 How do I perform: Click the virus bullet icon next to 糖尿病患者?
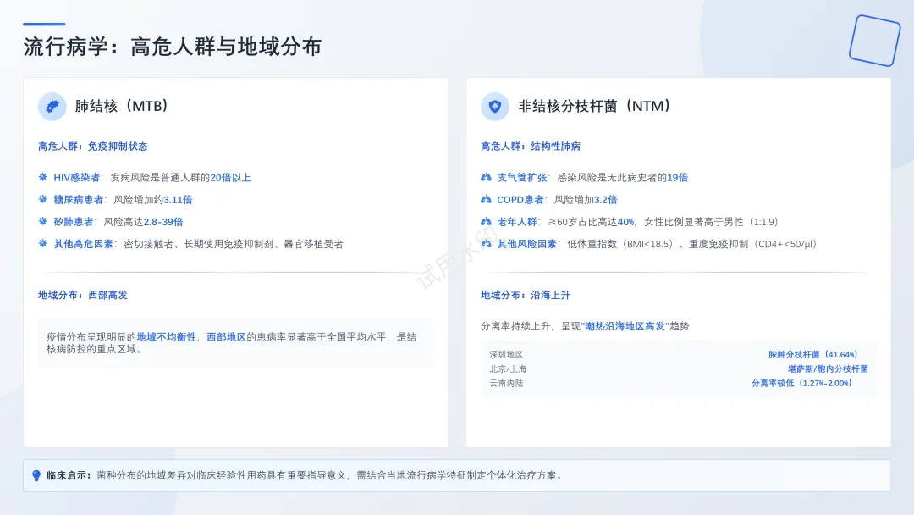42,199
